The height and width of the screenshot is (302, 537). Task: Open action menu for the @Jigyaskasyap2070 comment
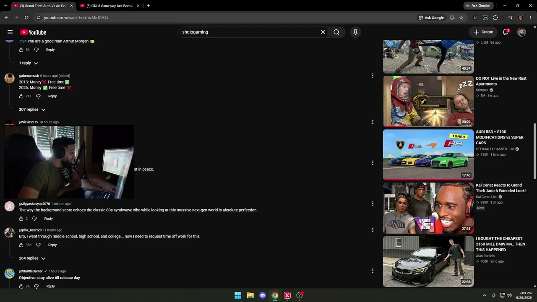point(373,203)
